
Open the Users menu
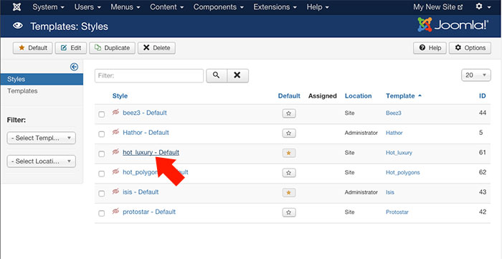coord(87,6)
